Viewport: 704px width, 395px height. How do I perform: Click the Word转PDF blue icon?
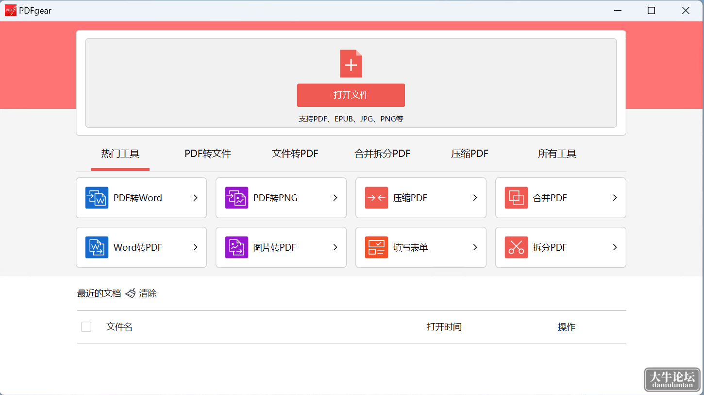(x=97, y=247)
